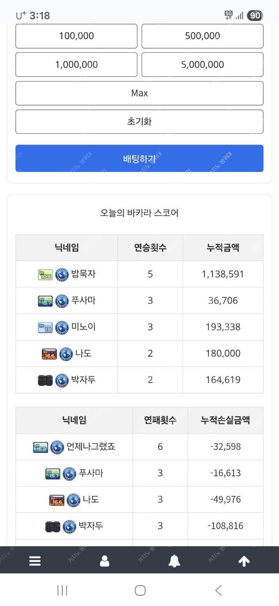Tap the notification bell icon
Image resolution: width=279 pixels, height=606 pixels.
[x=174, y=561]
